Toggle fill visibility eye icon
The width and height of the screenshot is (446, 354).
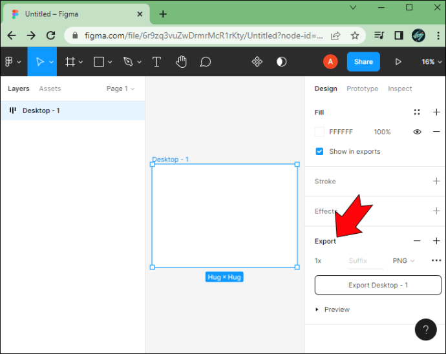click(418, 132)
